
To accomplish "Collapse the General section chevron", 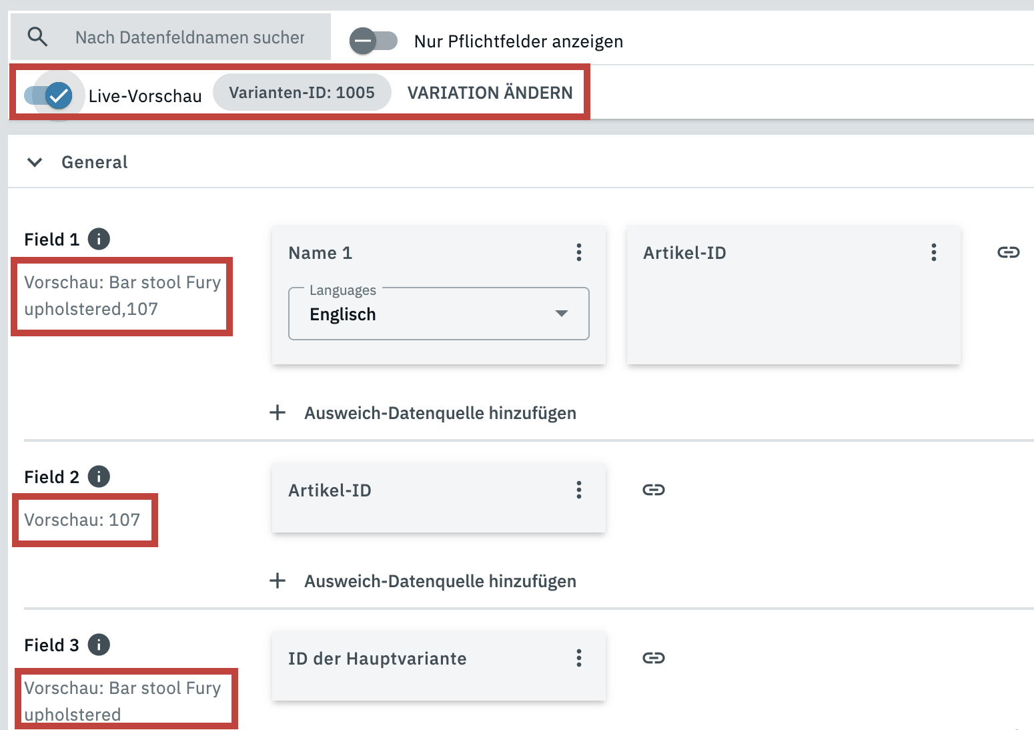I will 35,162.
